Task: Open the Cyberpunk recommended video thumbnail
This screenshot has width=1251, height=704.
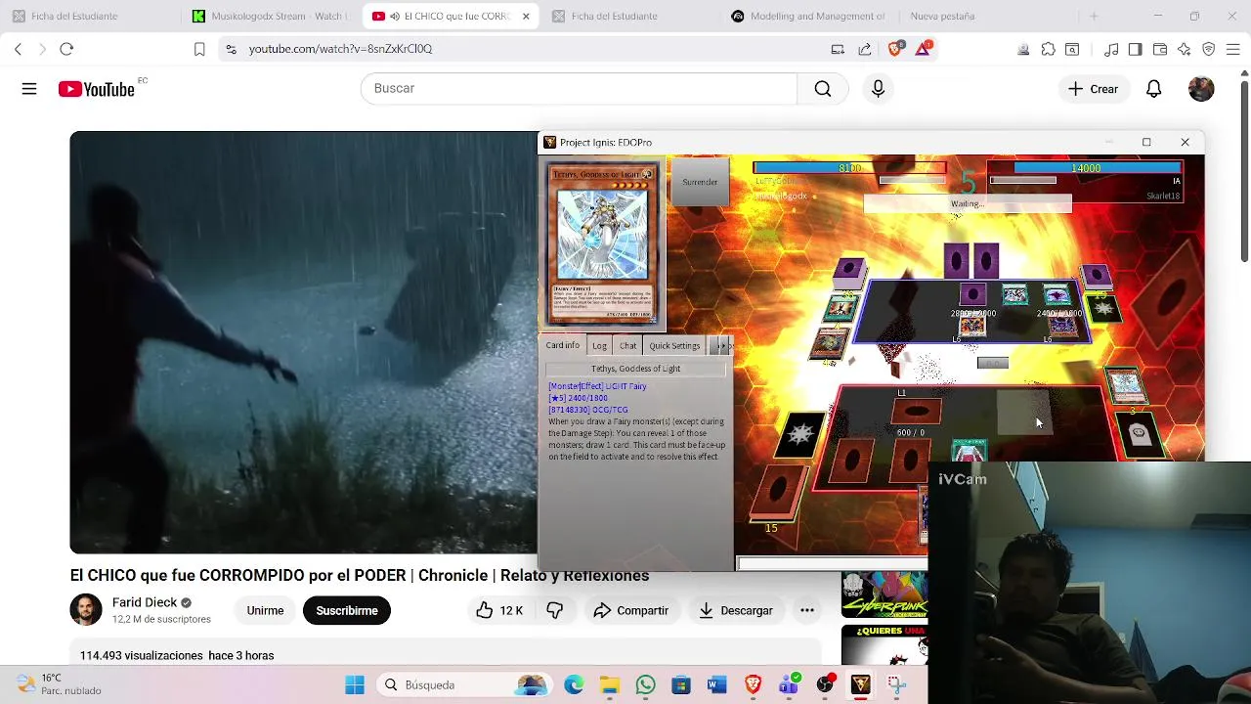Action: 884,594
